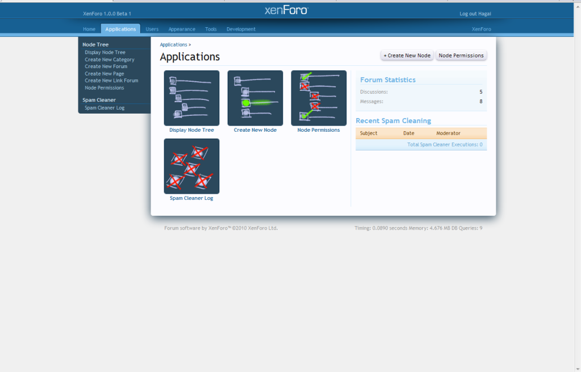Click the Create New Node caption link
Image resolution: width=581 pixels, height=372 pixels.
(x=256, y=130)
